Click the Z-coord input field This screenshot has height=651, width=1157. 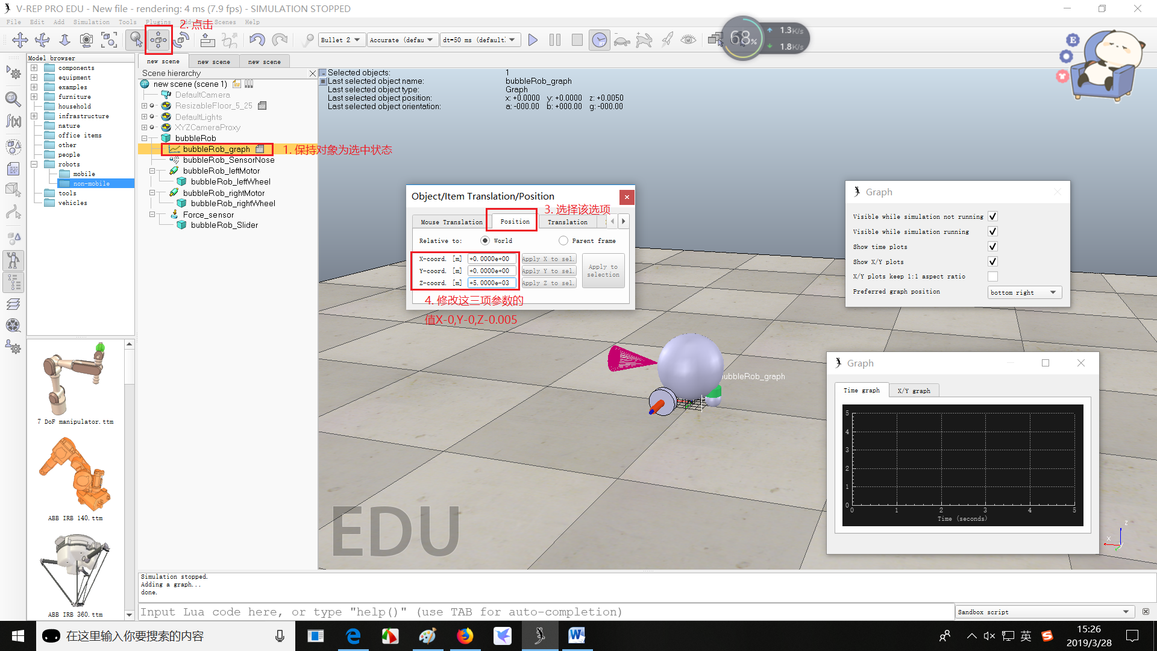pos(491,283)
